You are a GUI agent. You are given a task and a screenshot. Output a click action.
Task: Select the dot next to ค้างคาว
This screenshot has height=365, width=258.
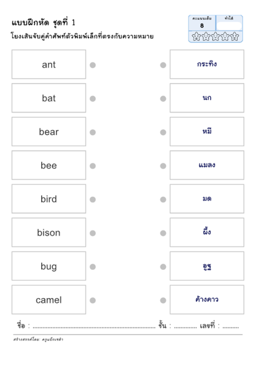pyautogui.click(x=163, y=300)
